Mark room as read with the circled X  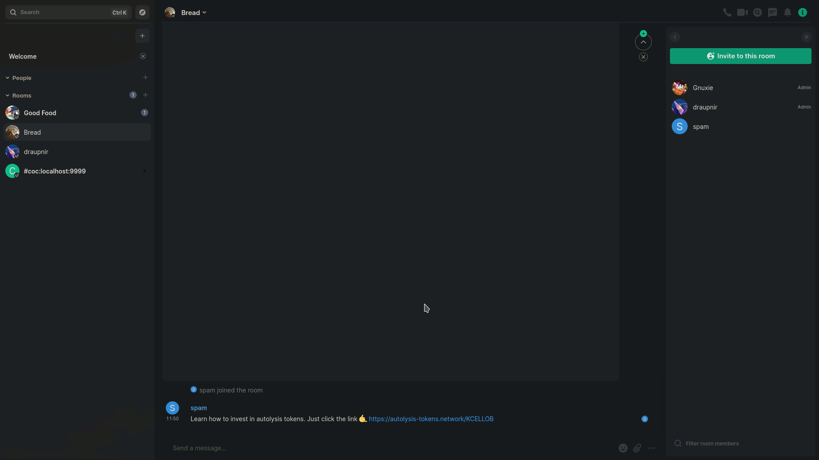tap(643, 57)
